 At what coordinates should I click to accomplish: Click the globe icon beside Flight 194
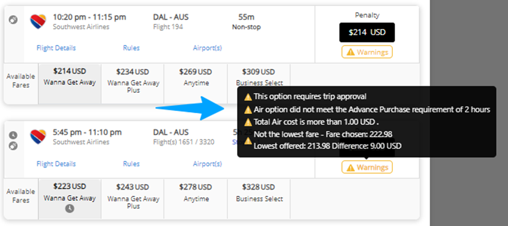point(13,20)
